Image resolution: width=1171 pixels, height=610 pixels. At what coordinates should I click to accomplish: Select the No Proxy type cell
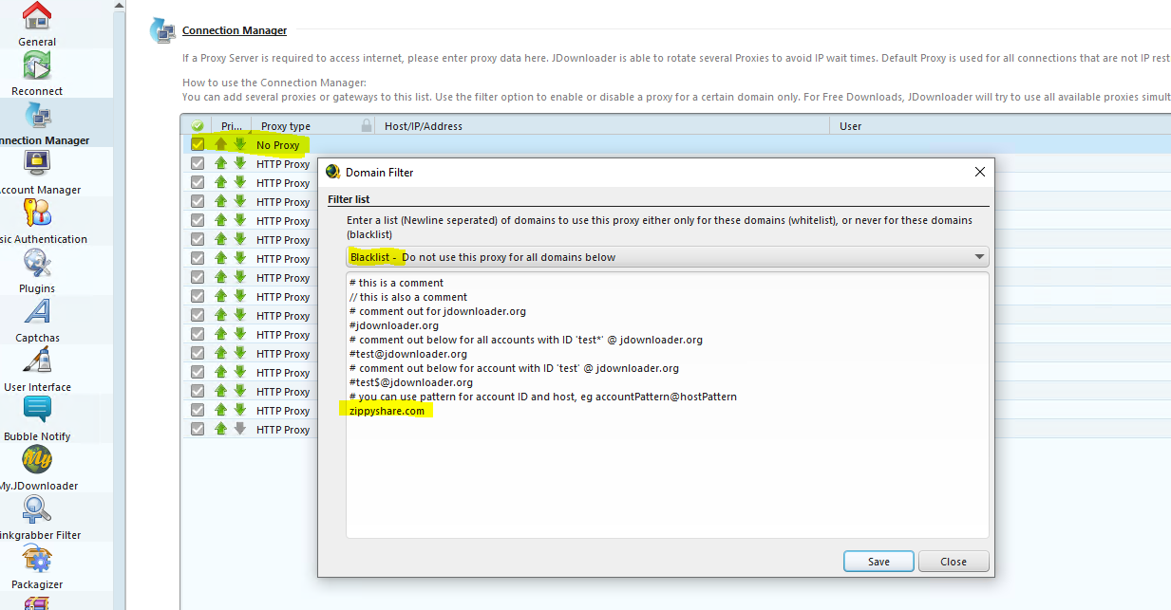277,145
